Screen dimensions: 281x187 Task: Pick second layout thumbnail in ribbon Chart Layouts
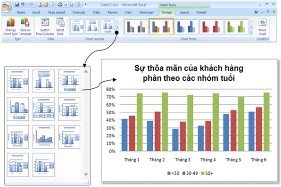92,26
